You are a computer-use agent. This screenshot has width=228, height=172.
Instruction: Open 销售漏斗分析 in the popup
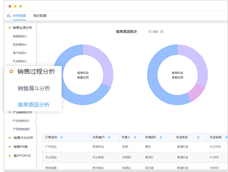pos(34,88)
